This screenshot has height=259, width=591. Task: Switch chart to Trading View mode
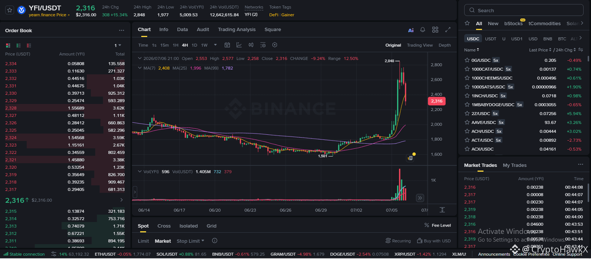point(420,45)
